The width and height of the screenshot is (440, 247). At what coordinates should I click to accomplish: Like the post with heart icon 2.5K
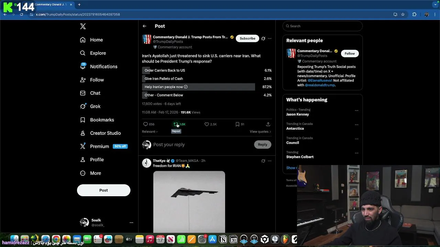pos(210,124)
